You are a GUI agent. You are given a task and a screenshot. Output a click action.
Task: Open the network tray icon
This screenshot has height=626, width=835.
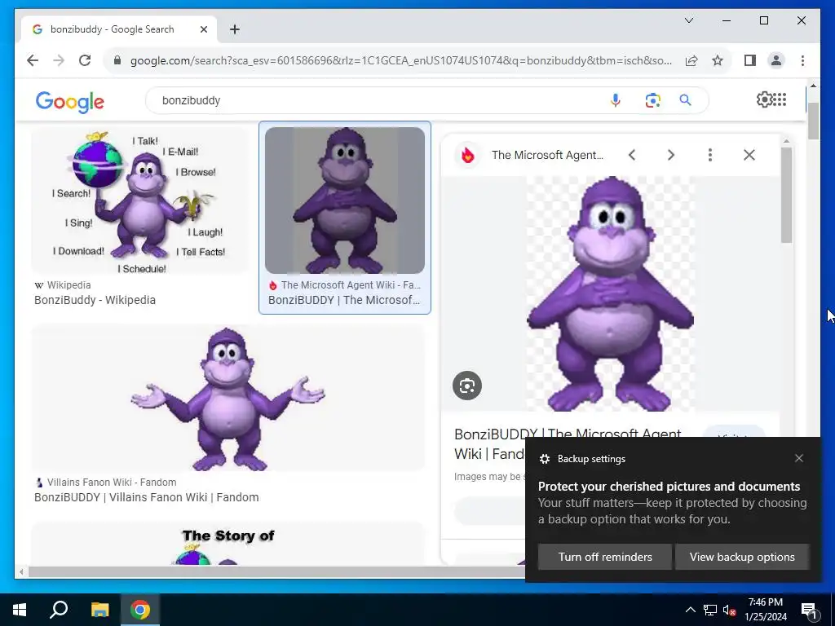pyautogui.click(x=710, y=610)
